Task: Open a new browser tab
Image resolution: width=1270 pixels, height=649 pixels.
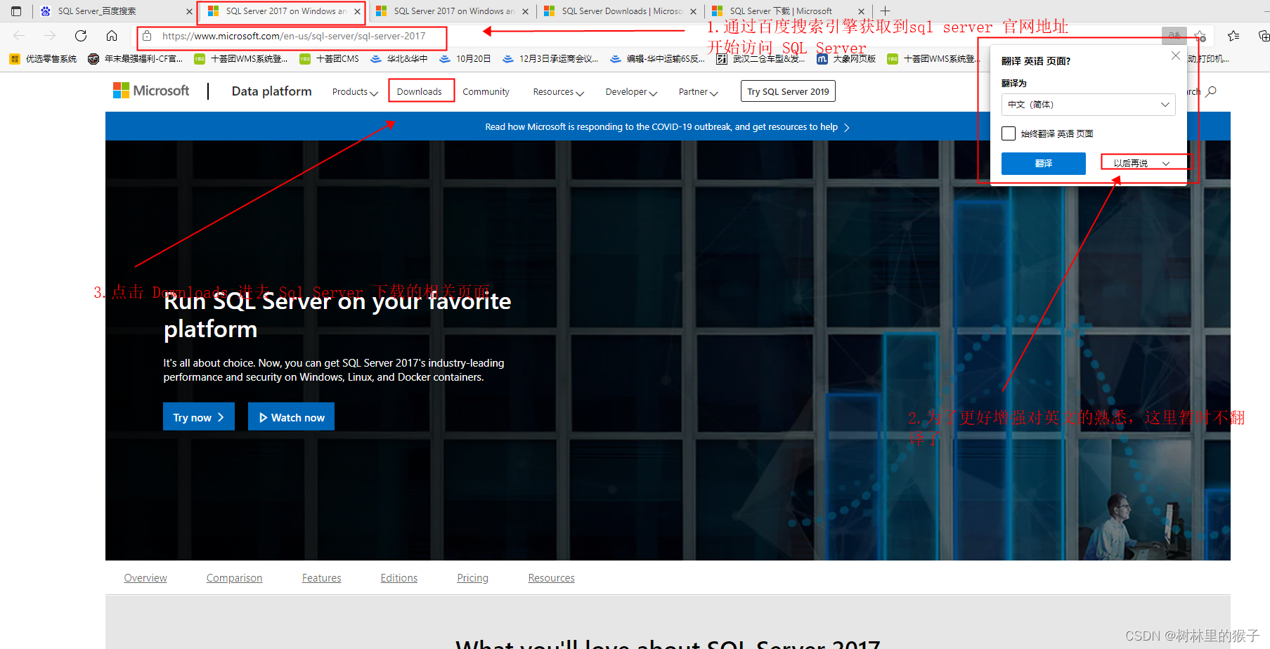Action: (x=886, y=11)
